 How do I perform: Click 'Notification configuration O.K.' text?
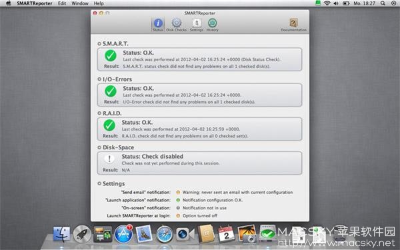tap(213, 200)
